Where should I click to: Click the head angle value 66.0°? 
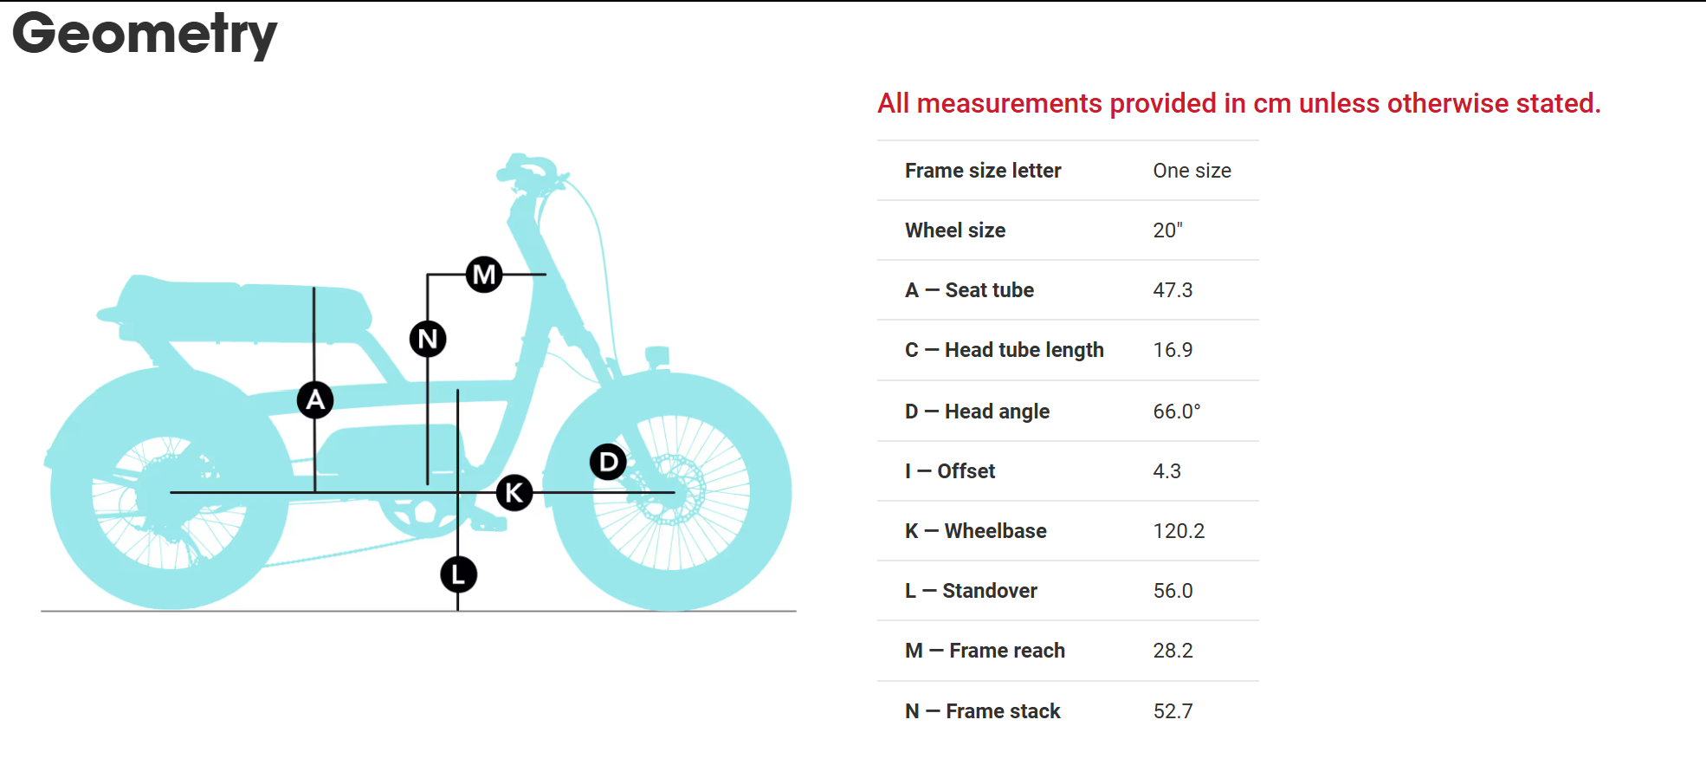(x=1176, y=412)
